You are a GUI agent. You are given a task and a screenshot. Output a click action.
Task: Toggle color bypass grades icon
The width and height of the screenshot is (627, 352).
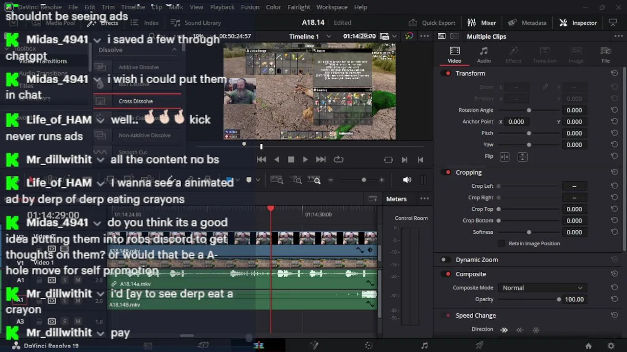pos(409,36)
